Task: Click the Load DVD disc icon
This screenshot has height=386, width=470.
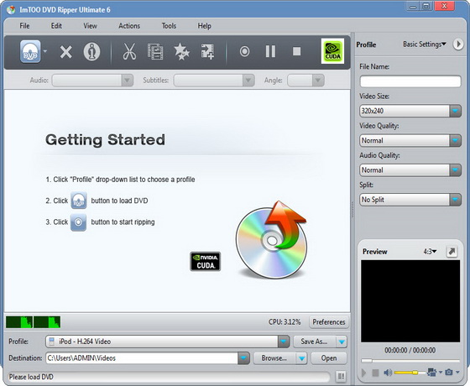Action: (x=30, y=51)
